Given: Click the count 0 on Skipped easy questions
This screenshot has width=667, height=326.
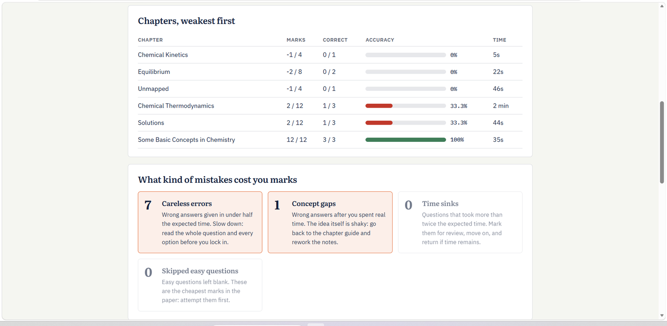Looking at the screenshot, I should coord(148,273).
